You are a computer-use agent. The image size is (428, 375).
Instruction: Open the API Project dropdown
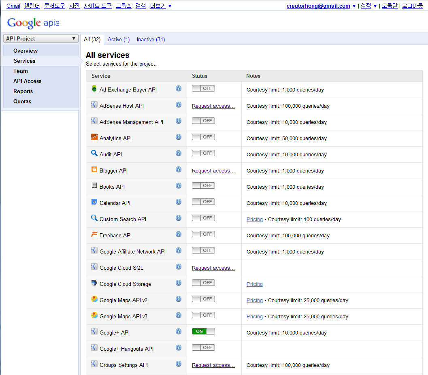(40, 38)
